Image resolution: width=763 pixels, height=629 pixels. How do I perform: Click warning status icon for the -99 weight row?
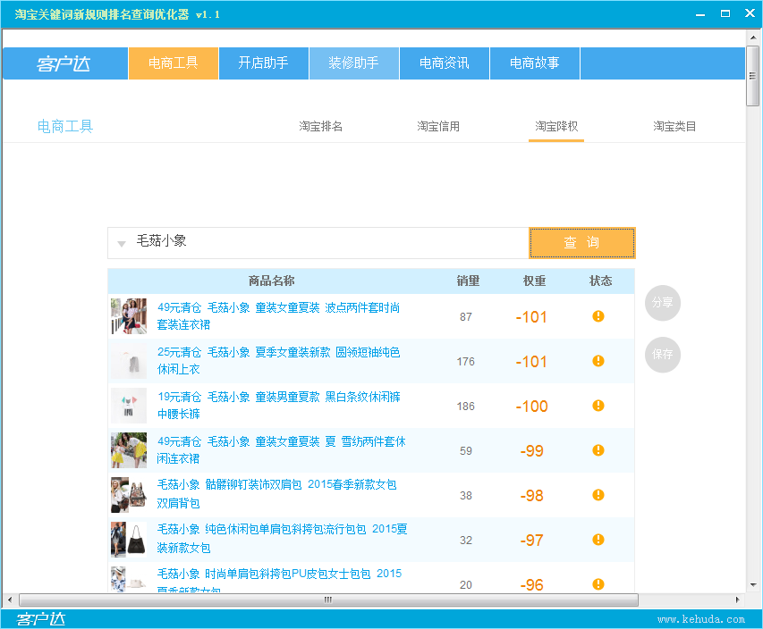[598, 450]
